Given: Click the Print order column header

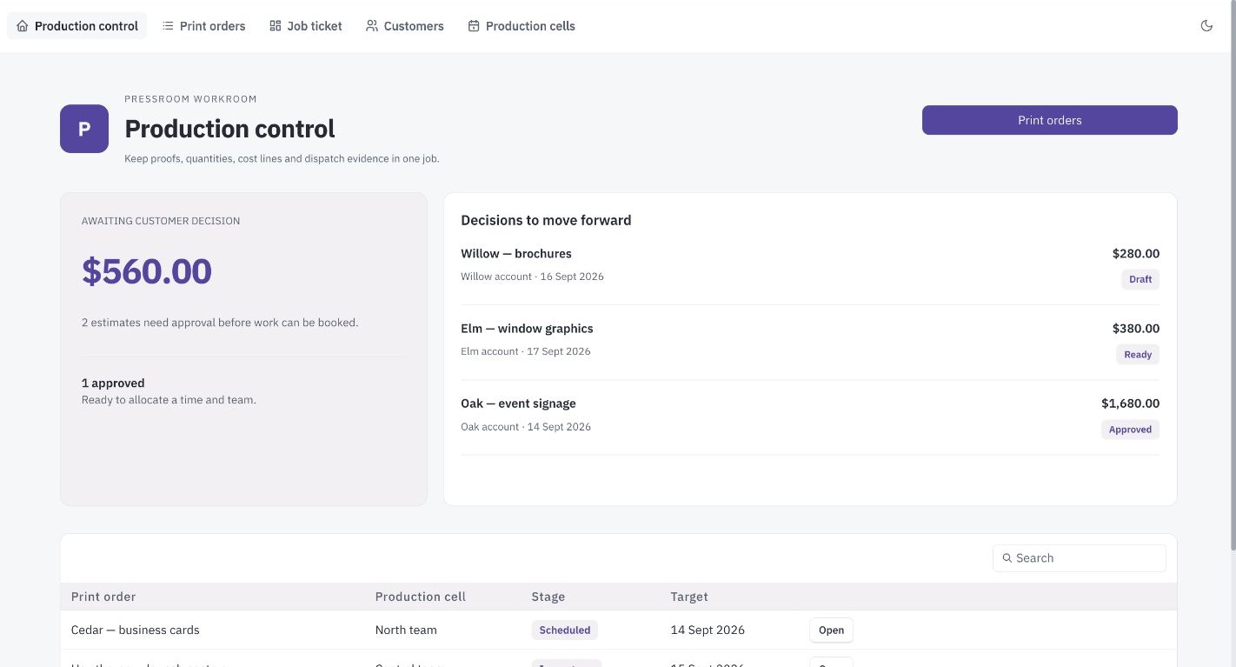Looking at the screenshot, I should [103, 597].
